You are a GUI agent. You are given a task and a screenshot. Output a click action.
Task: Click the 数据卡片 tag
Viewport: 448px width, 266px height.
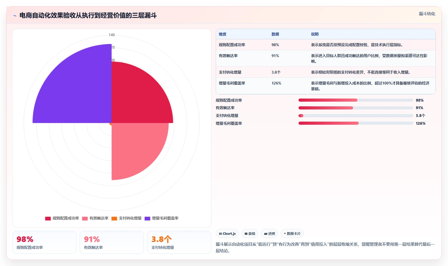coord(292,234)
